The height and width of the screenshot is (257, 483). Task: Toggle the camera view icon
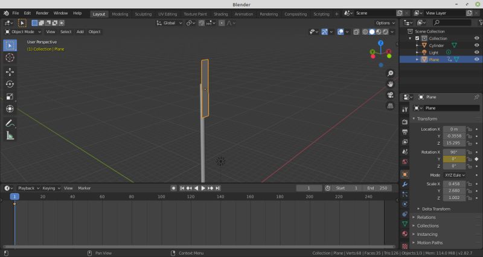(x=390, y=95)
